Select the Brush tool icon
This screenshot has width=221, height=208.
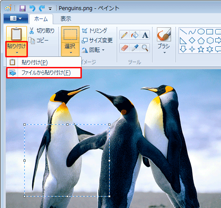164,34
